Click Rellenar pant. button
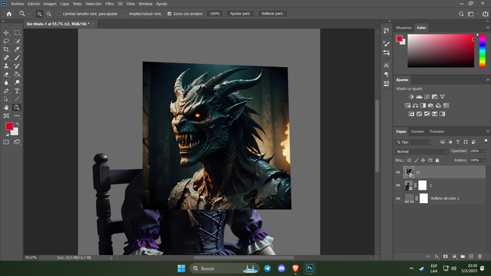Screen dimensions: 491x276 click(x=272, y=14)
